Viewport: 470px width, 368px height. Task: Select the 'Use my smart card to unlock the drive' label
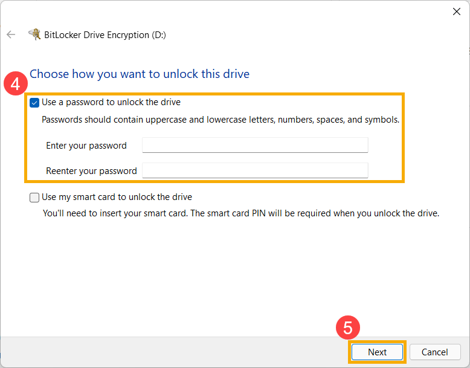pos(117,197)
